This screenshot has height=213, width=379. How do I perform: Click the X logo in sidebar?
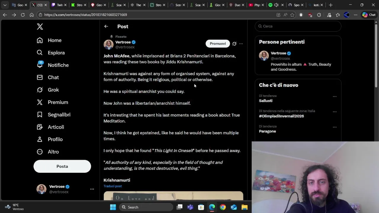[x=40, y=26]
